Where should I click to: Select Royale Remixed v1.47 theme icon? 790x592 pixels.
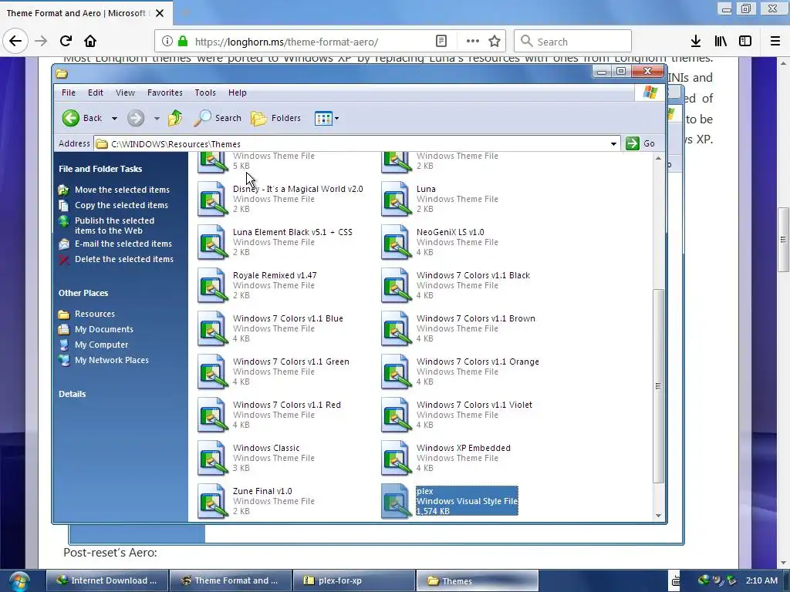pyautogui.click(x=212, y=286)
